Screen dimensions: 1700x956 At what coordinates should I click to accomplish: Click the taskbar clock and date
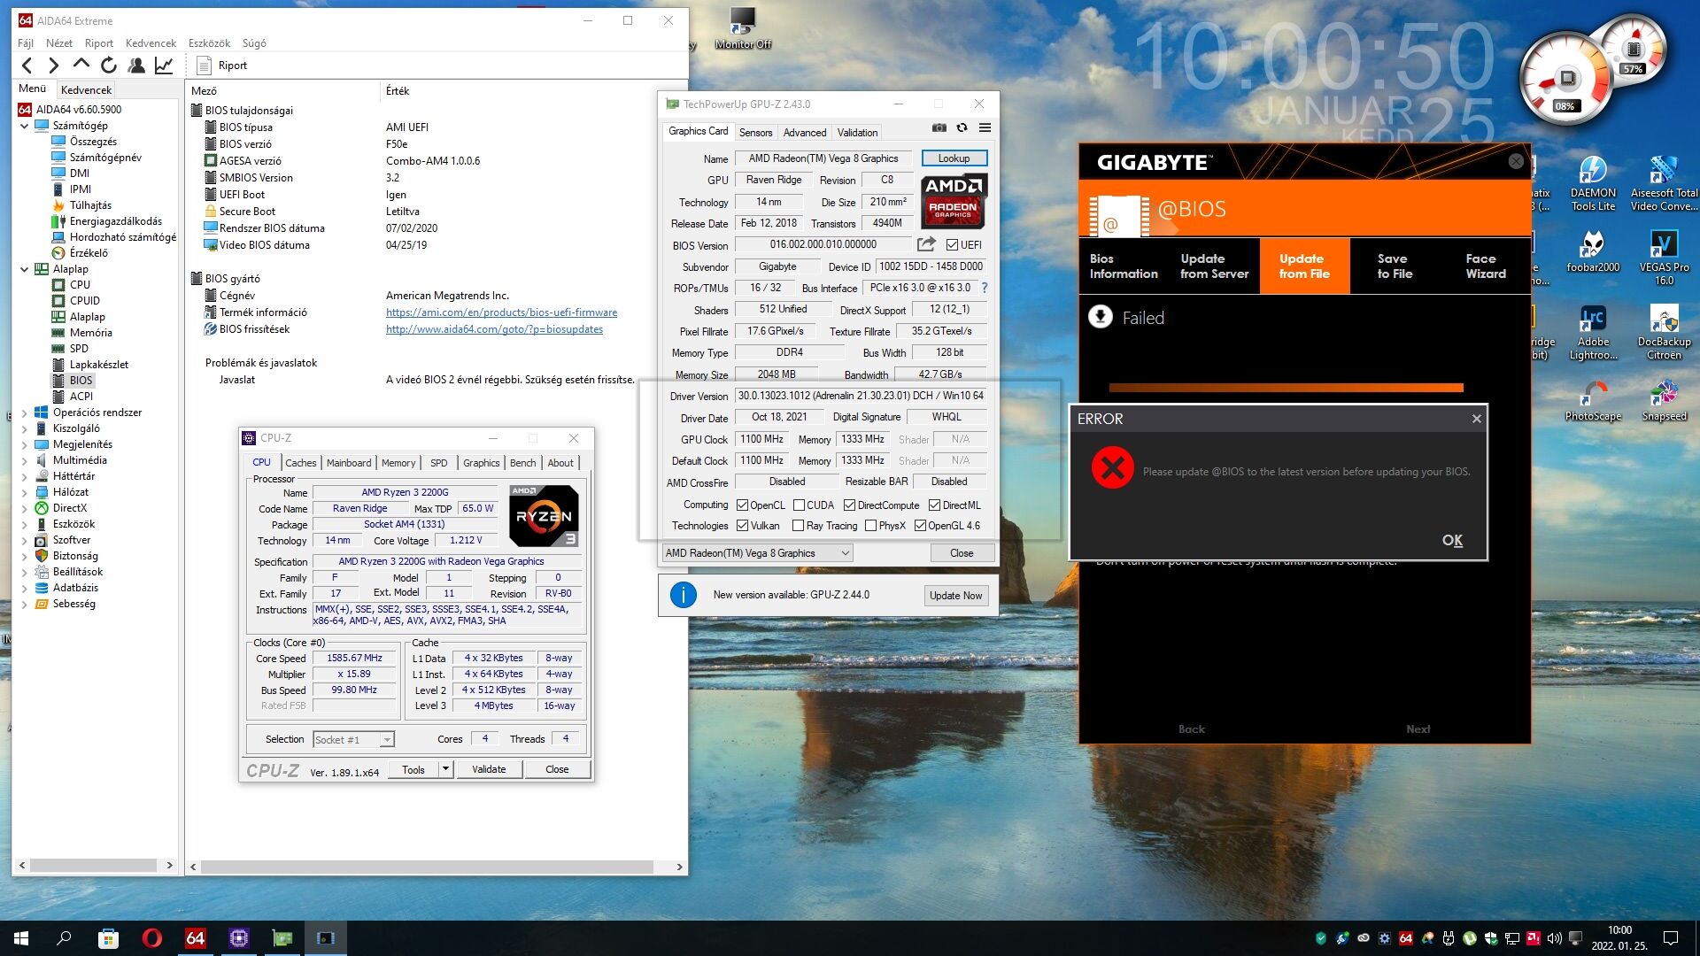(x=1619, y=938)
